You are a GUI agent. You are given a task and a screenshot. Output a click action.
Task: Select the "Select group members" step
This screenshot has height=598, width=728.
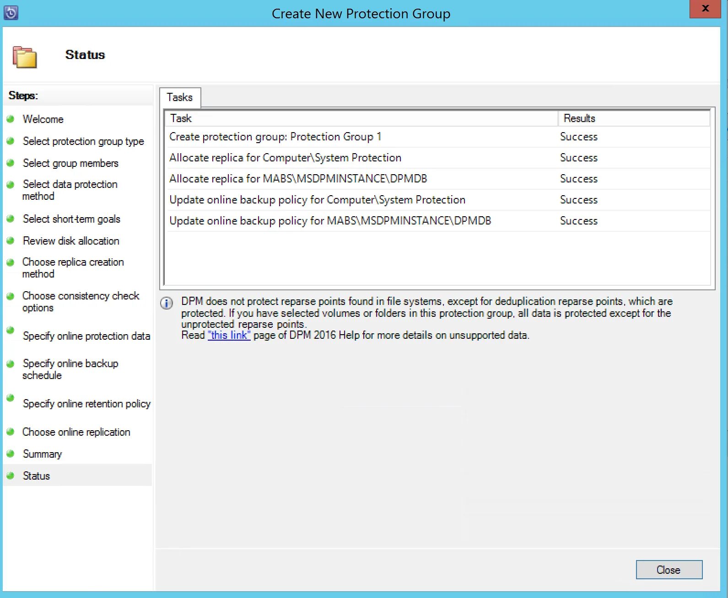pyautogui.click(x=70, y=163)
